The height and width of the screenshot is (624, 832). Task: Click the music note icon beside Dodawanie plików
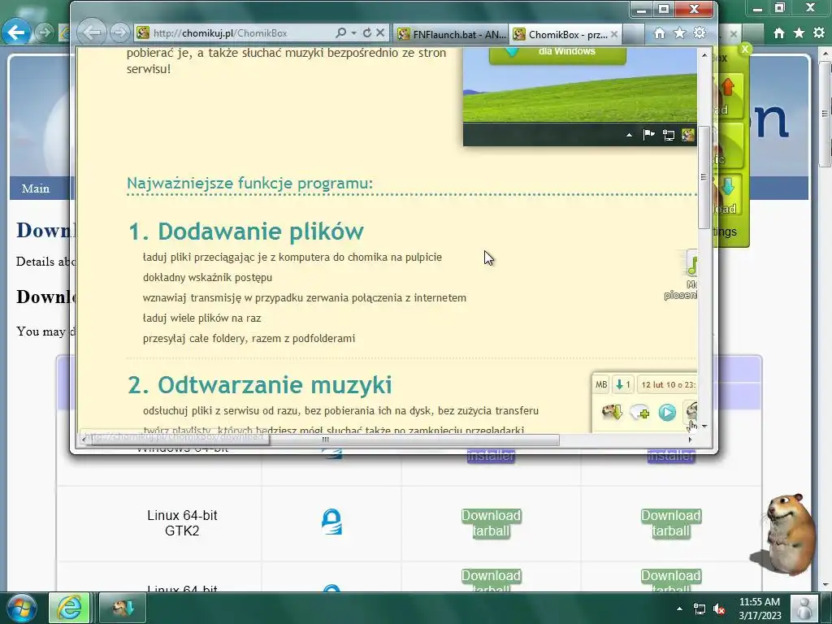pos(691,263)
